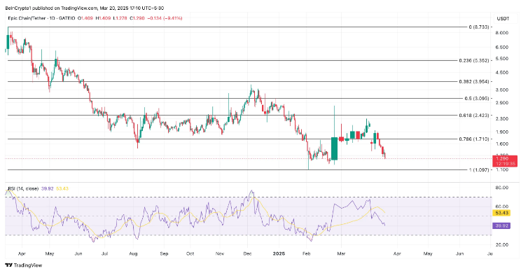The width and height of the screenshot is (521, 271).
Task: Click the May 2024 time axis label
Action: click(x=49, y=253)
